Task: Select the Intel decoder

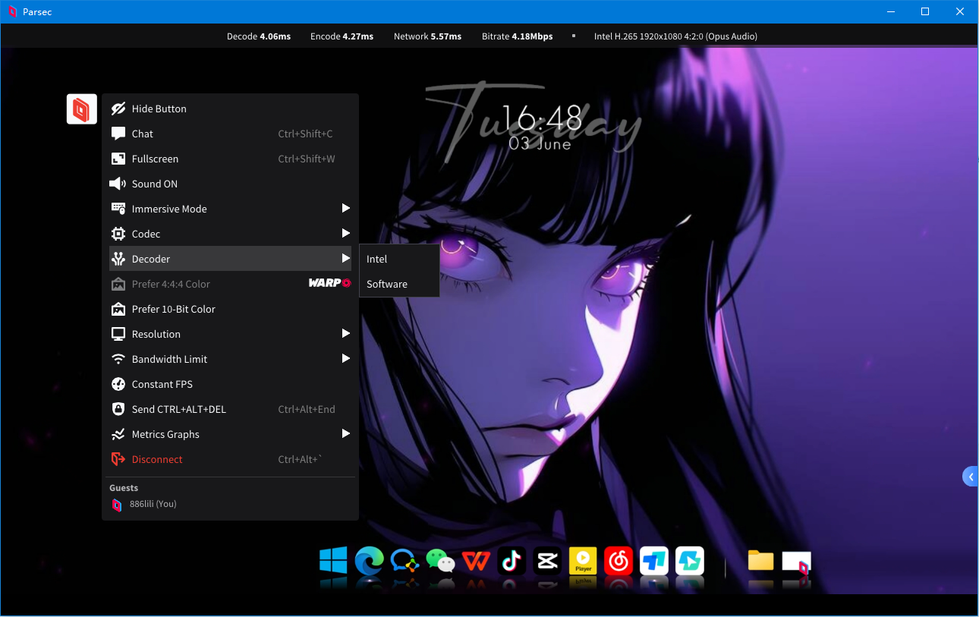Action: click(399, 259)
